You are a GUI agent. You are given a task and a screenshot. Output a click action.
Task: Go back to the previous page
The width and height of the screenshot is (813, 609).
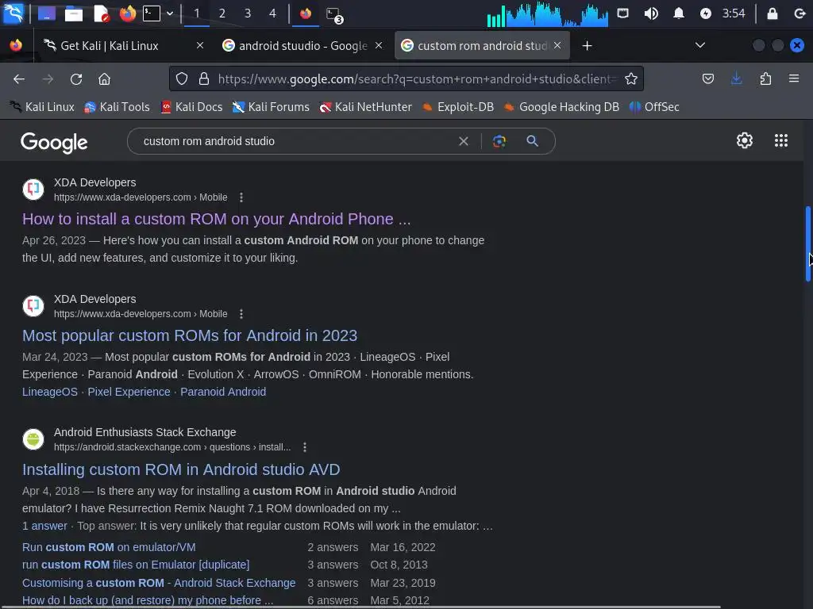(19, 79)
